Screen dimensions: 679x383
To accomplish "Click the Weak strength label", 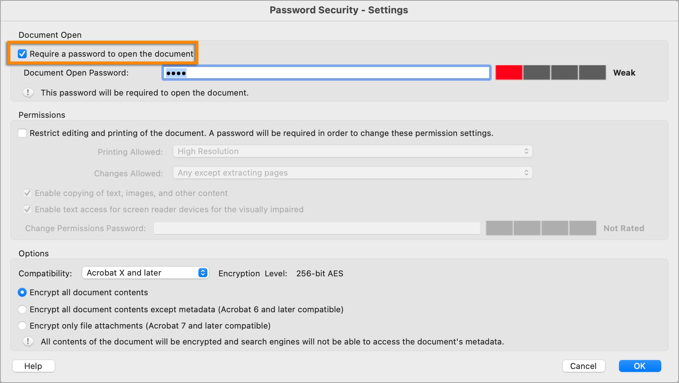I will click(x=625, y=73).
